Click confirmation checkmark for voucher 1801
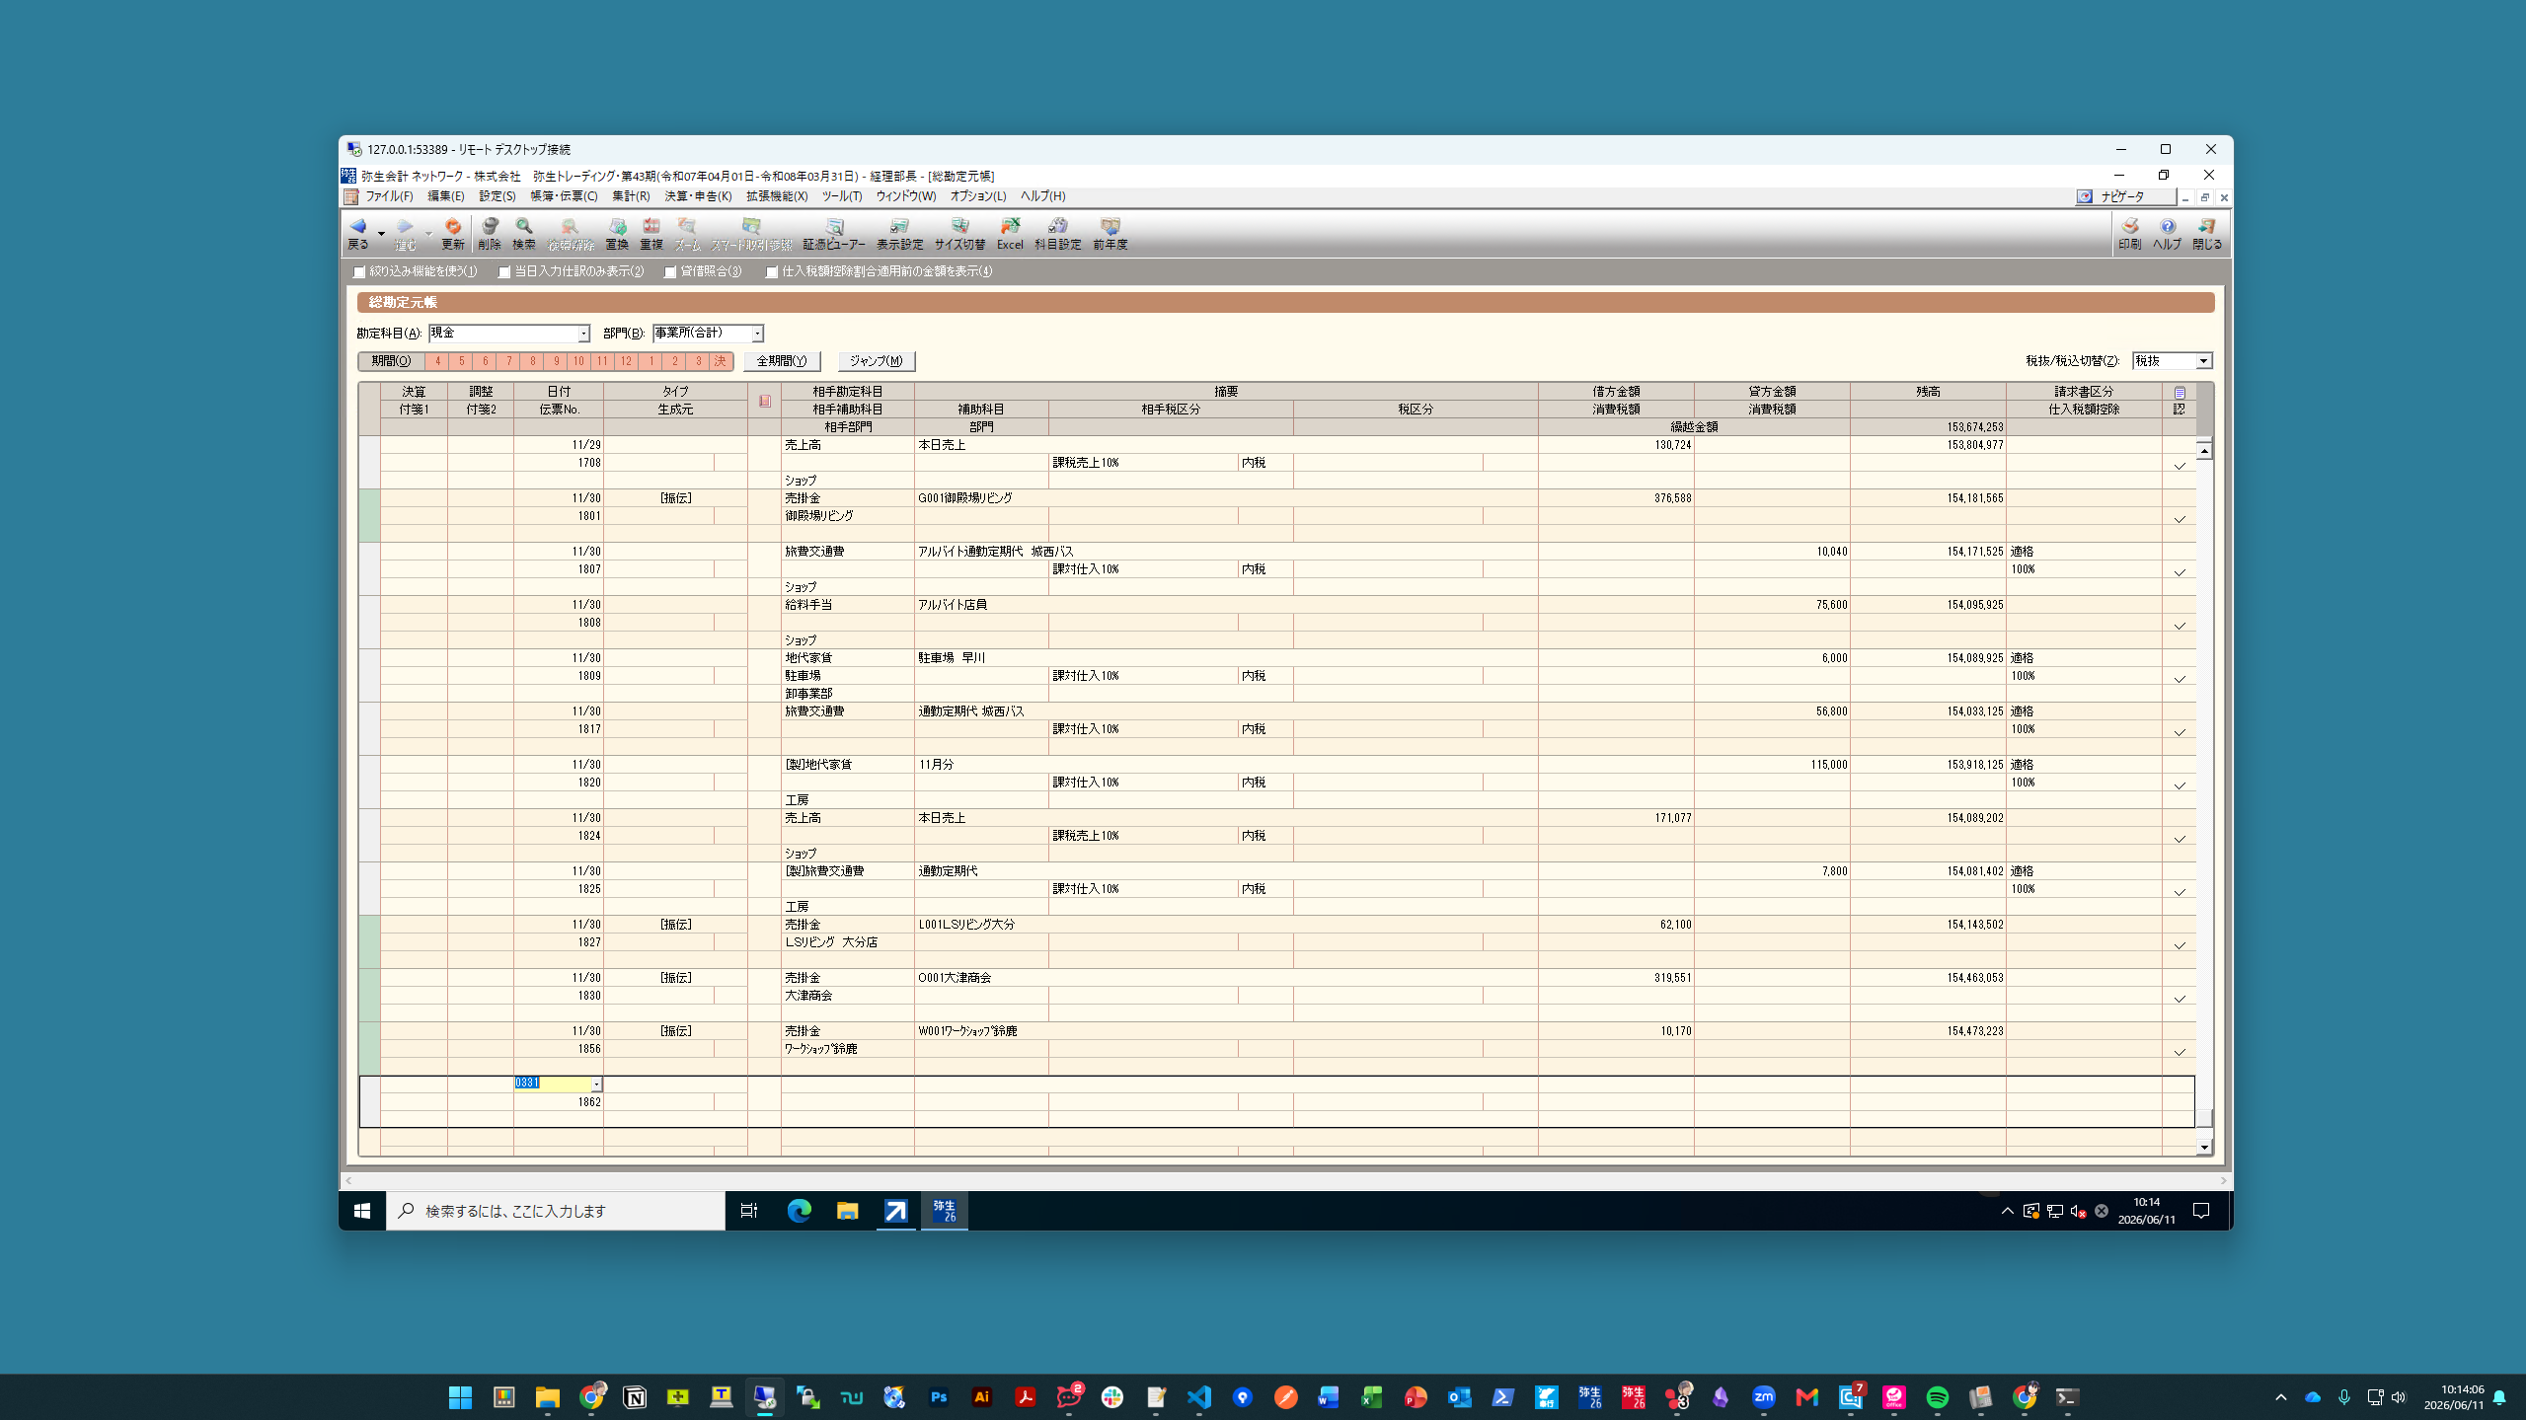2526x1420 pixels. pos(2179,519)
